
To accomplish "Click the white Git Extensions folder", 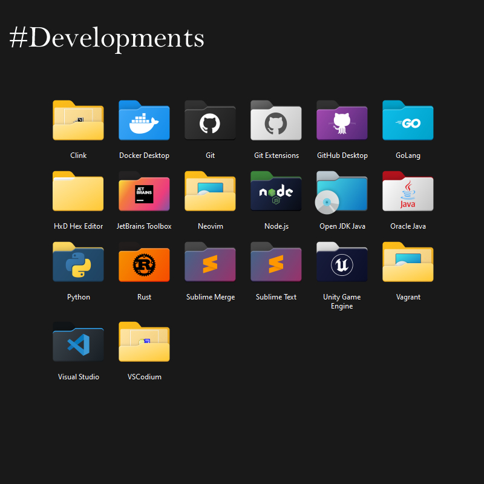I will 276,121.
